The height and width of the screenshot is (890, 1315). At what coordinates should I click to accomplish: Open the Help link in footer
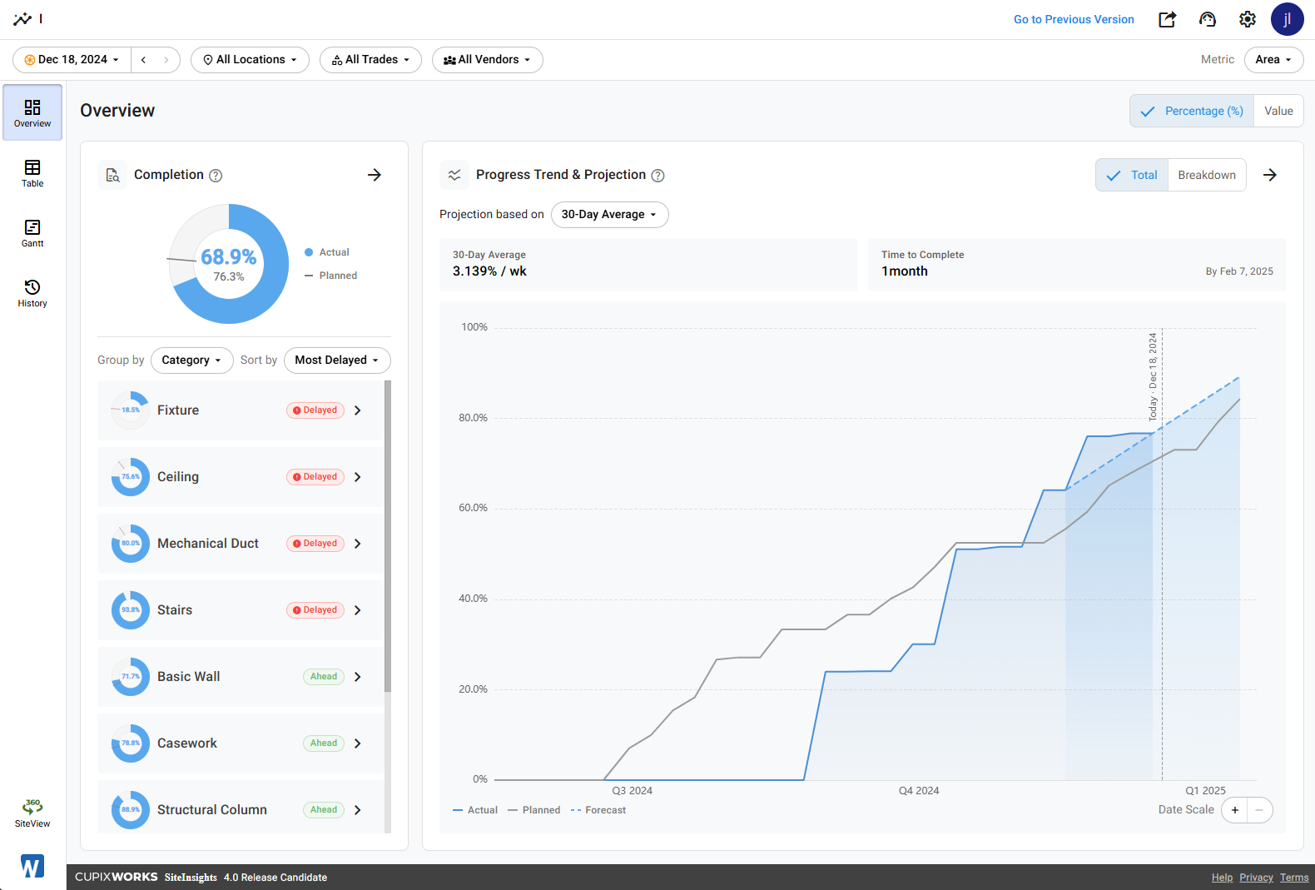point(1222,878)
